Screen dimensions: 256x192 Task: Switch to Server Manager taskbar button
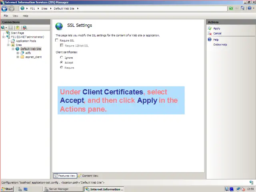[x=63, y=189]
